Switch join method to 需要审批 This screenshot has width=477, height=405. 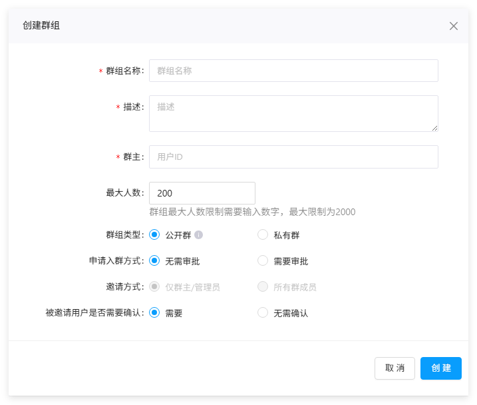[263, 261]
